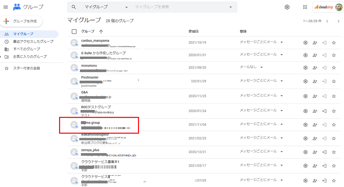Click the Groups logo icon
The height and width of the screenshot is (187, 344).
point(17,7)
